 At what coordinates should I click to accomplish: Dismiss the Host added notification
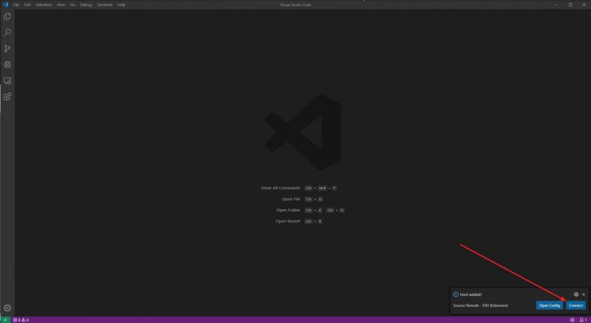tap(583, 295)
